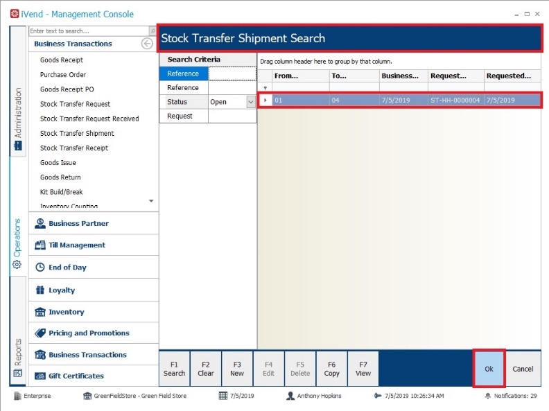This screenshot has height=411, width=549.
Task: Click the End of Day clock icon
Action: click(40, 267)
